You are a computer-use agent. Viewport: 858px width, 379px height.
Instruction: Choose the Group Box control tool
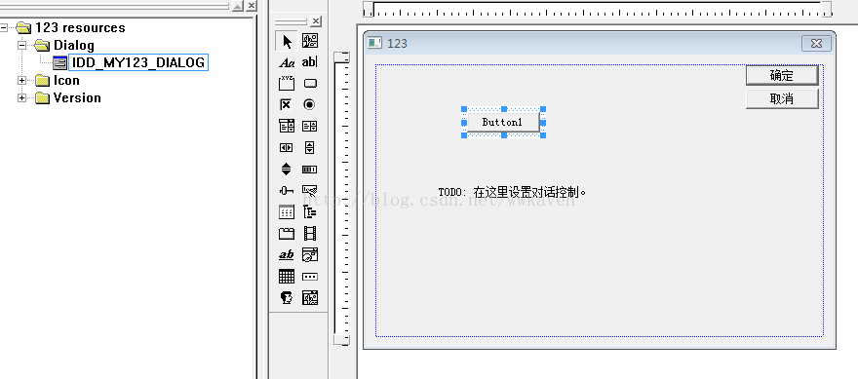pos(287,84)
